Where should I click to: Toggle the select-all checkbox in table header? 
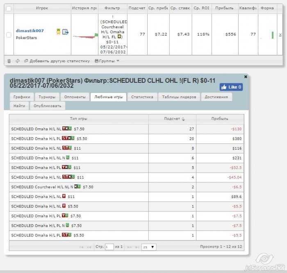9,9
